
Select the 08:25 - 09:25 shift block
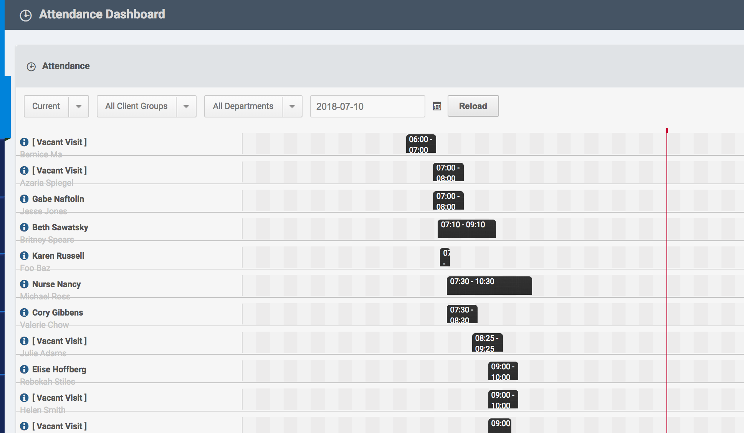(487, 343)
